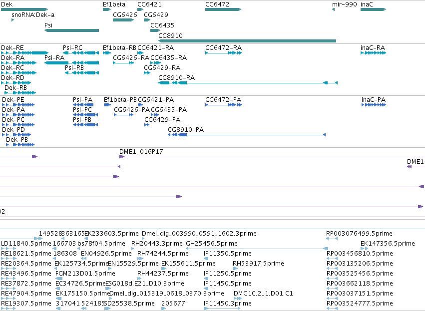
Task: Open the Ef1beta-PB protein label
Action: (x=120, y=100)
